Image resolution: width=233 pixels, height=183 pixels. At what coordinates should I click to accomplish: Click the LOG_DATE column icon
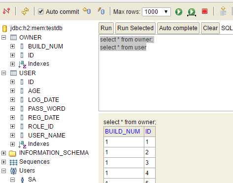click(22, 100)
